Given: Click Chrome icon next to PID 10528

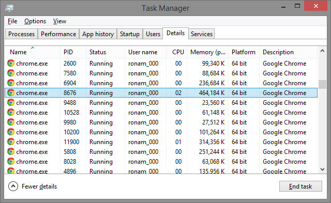Looking at the screenshot, I should point(11,113).
